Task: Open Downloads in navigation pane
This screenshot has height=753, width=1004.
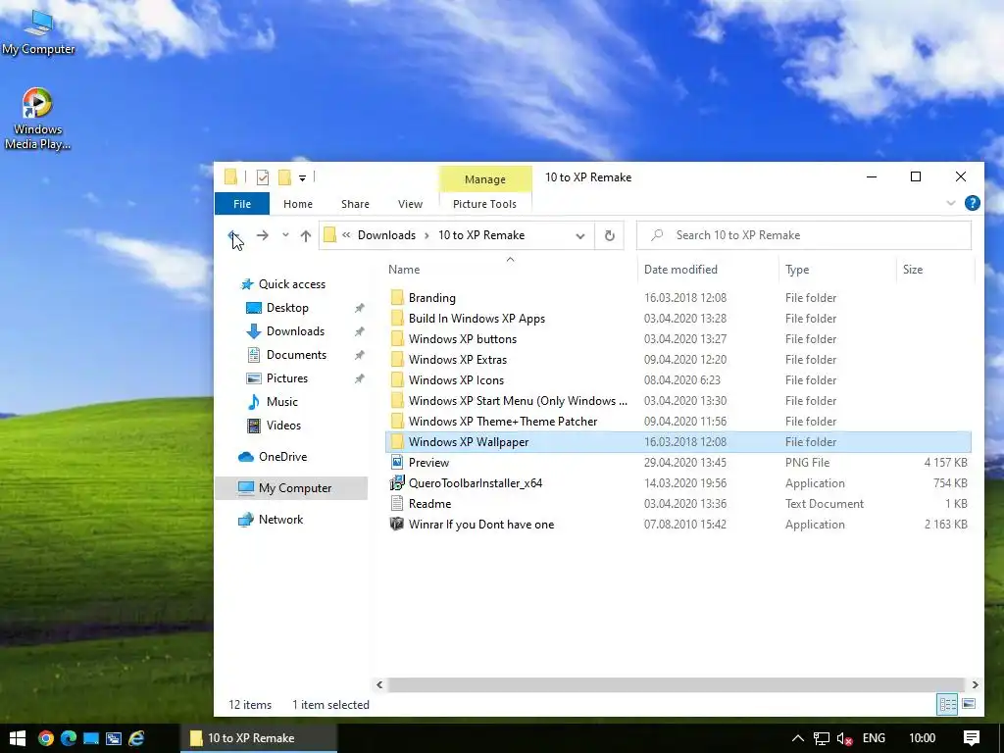Action: 295,331
